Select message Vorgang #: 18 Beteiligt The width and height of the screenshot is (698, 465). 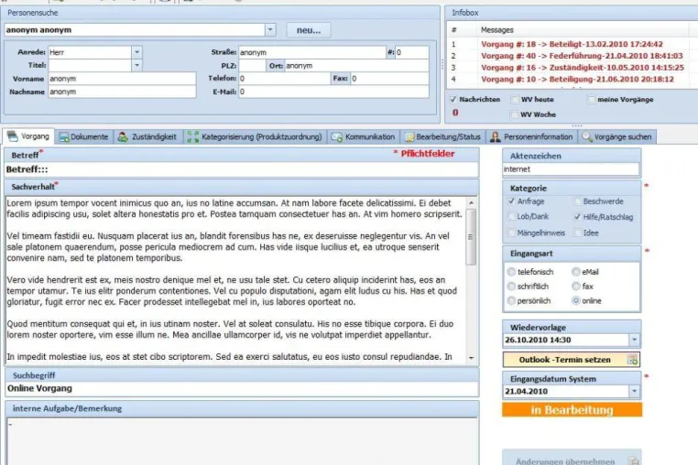click(572, 44)
